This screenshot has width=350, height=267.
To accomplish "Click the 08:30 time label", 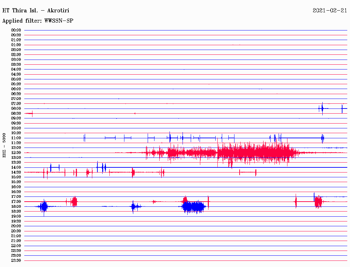I will point(16,113).
